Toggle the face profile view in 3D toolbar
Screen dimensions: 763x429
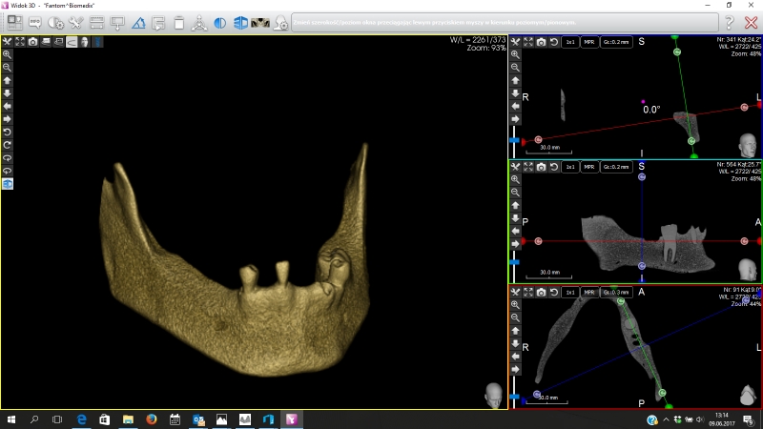pyautogui.click(x=85, y=42)
